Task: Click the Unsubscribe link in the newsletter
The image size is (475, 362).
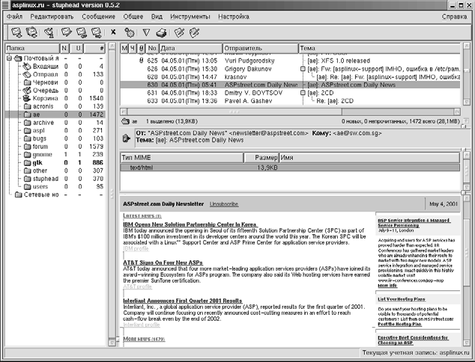Action: pos(224,203)
